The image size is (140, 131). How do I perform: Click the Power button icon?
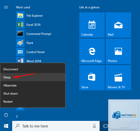coord(6,115)
